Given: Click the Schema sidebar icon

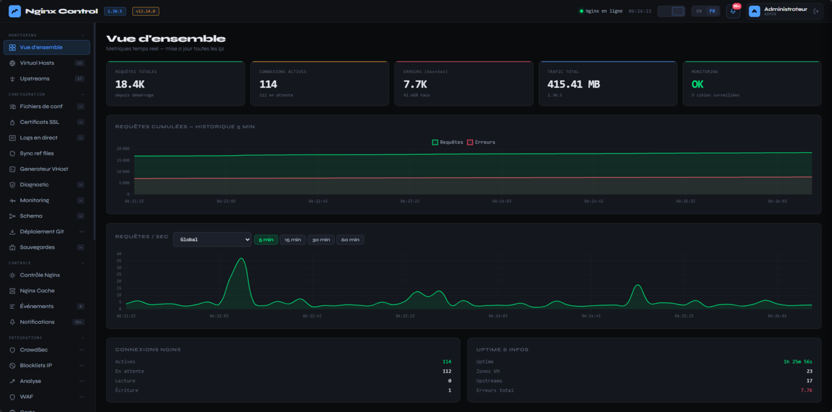Looking at the screenshot, I should [12, 216].
